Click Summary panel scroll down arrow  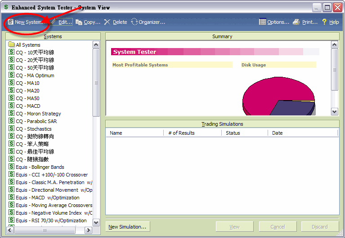point(335,112)
